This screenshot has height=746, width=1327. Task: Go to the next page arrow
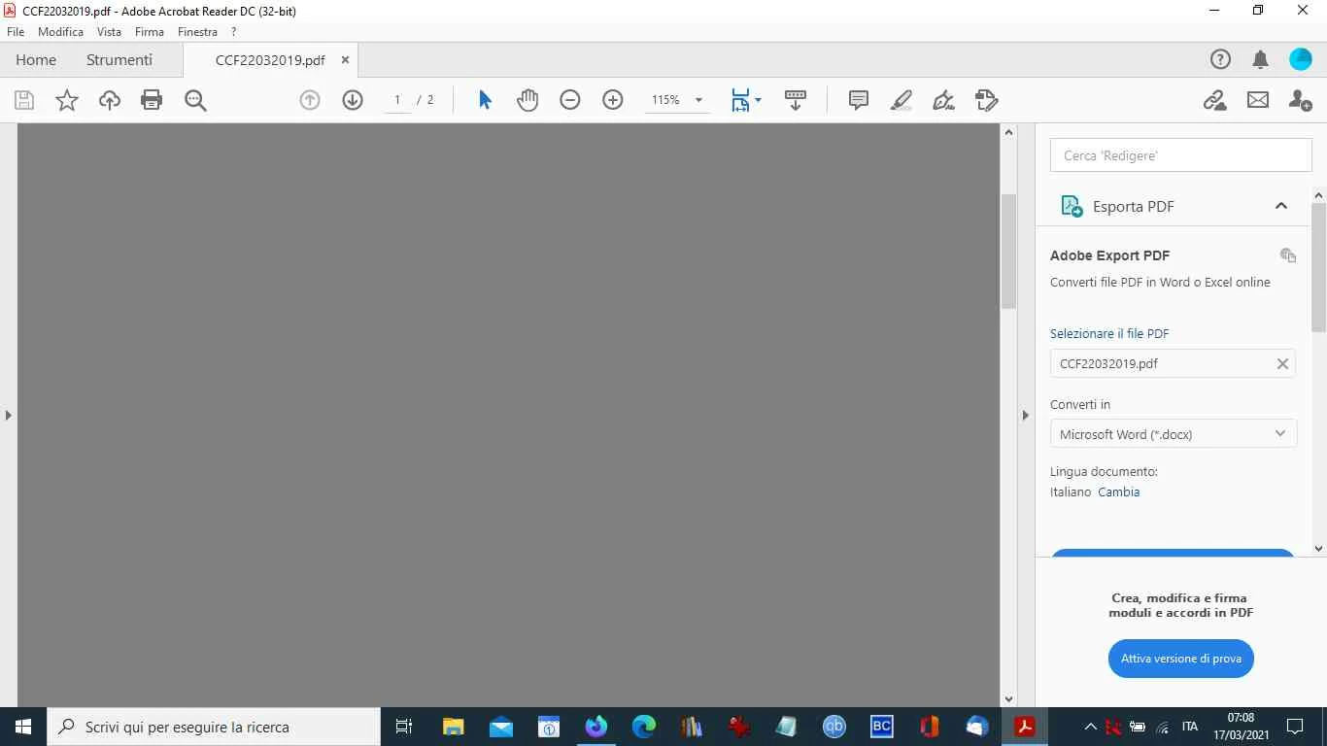[353, 100]
